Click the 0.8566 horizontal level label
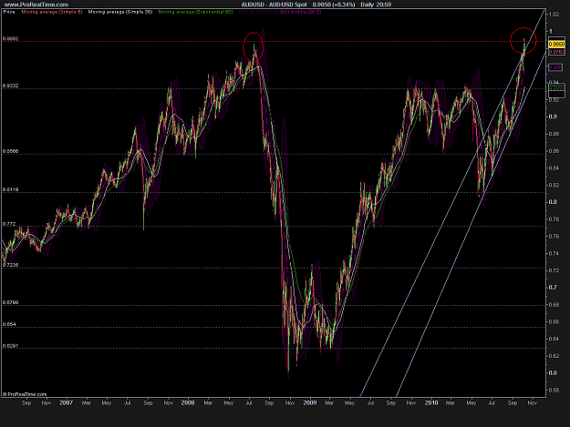Image resolution: width=570 pixels, height=427 pixels. (10, 151)
